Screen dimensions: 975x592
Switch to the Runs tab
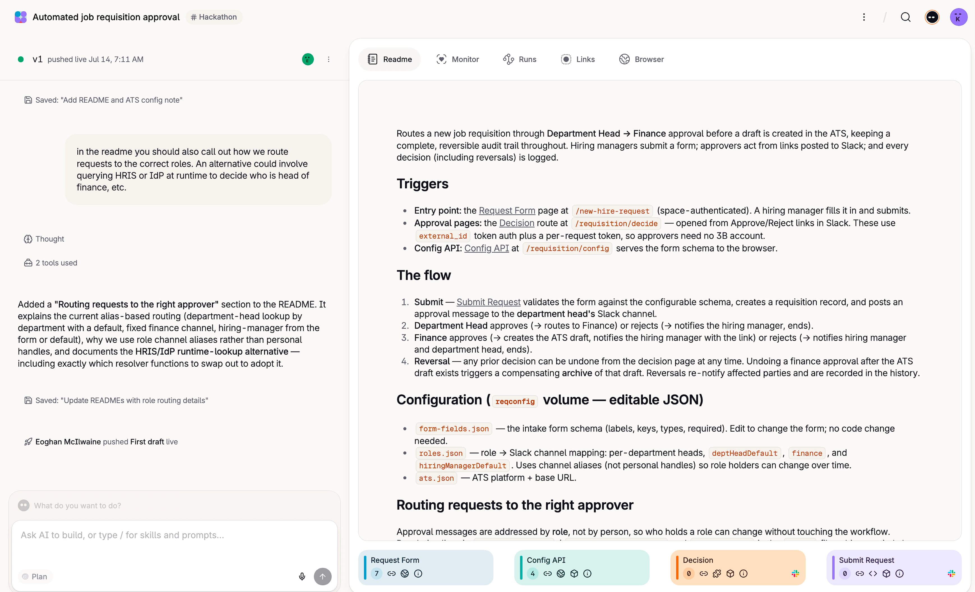click(519, 59)
